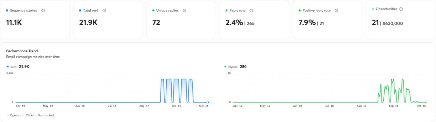Click info icon beside Opportunities
This screenshot has width=436, height=122.
coord(401,9)
